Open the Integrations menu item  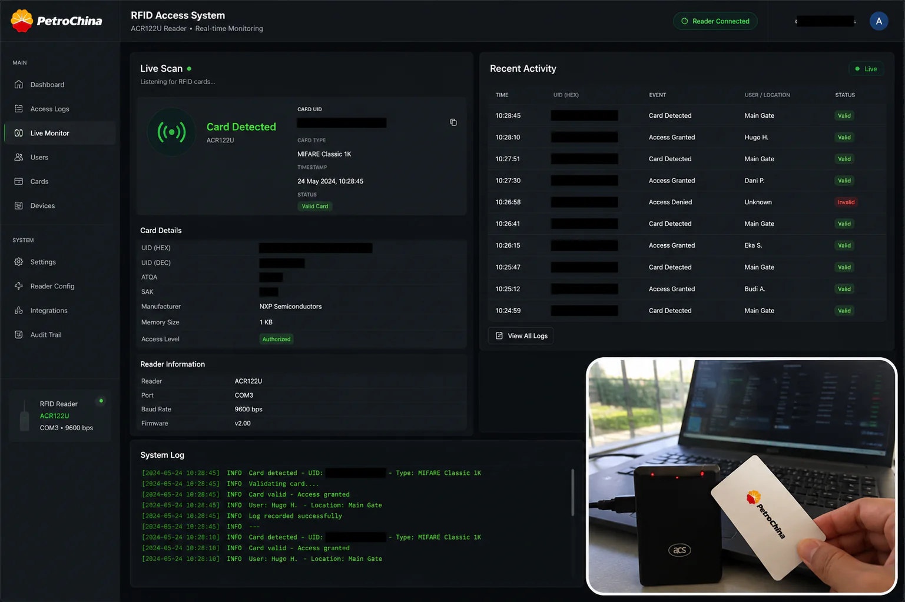click(59, 310)
